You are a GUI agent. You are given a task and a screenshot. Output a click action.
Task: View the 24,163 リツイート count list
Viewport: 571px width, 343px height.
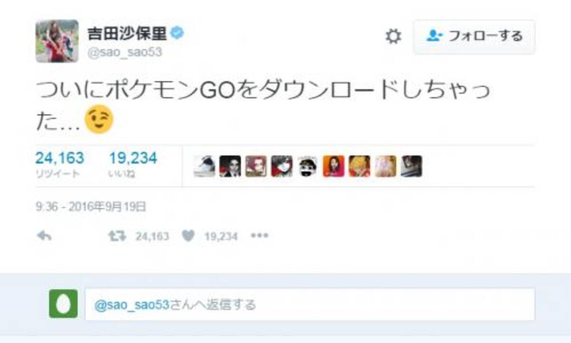pos(60,165)
